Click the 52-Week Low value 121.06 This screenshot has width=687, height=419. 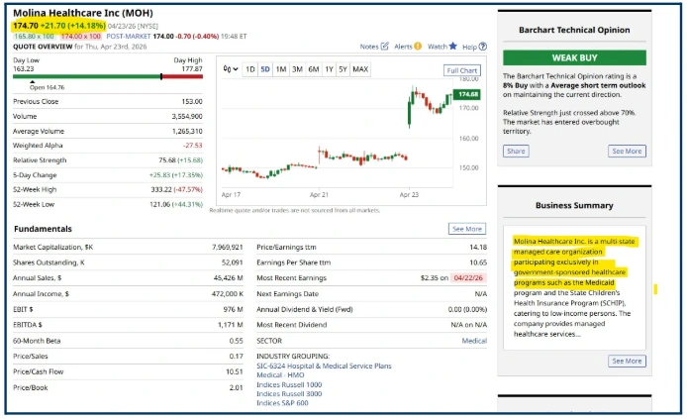tap(160, 205)
